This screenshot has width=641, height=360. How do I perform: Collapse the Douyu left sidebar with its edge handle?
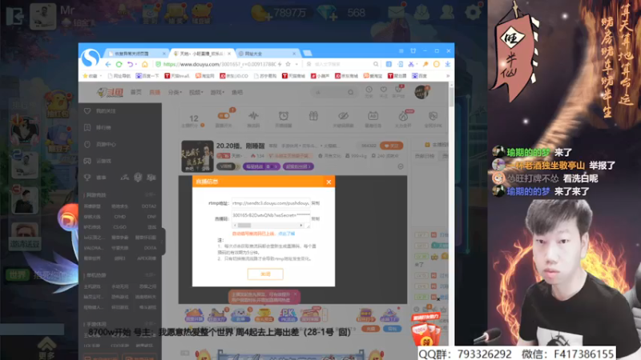163,242
